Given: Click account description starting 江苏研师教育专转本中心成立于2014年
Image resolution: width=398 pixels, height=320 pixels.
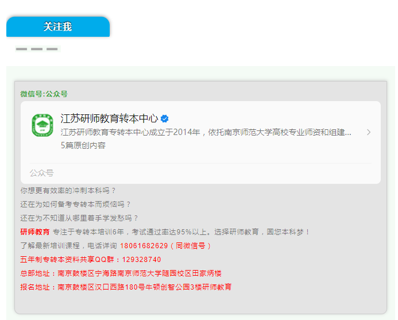Looking at the screenshot, I should tap(206, 132).
